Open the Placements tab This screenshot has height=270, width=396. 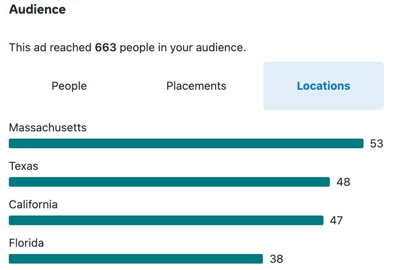coord(196,86)
